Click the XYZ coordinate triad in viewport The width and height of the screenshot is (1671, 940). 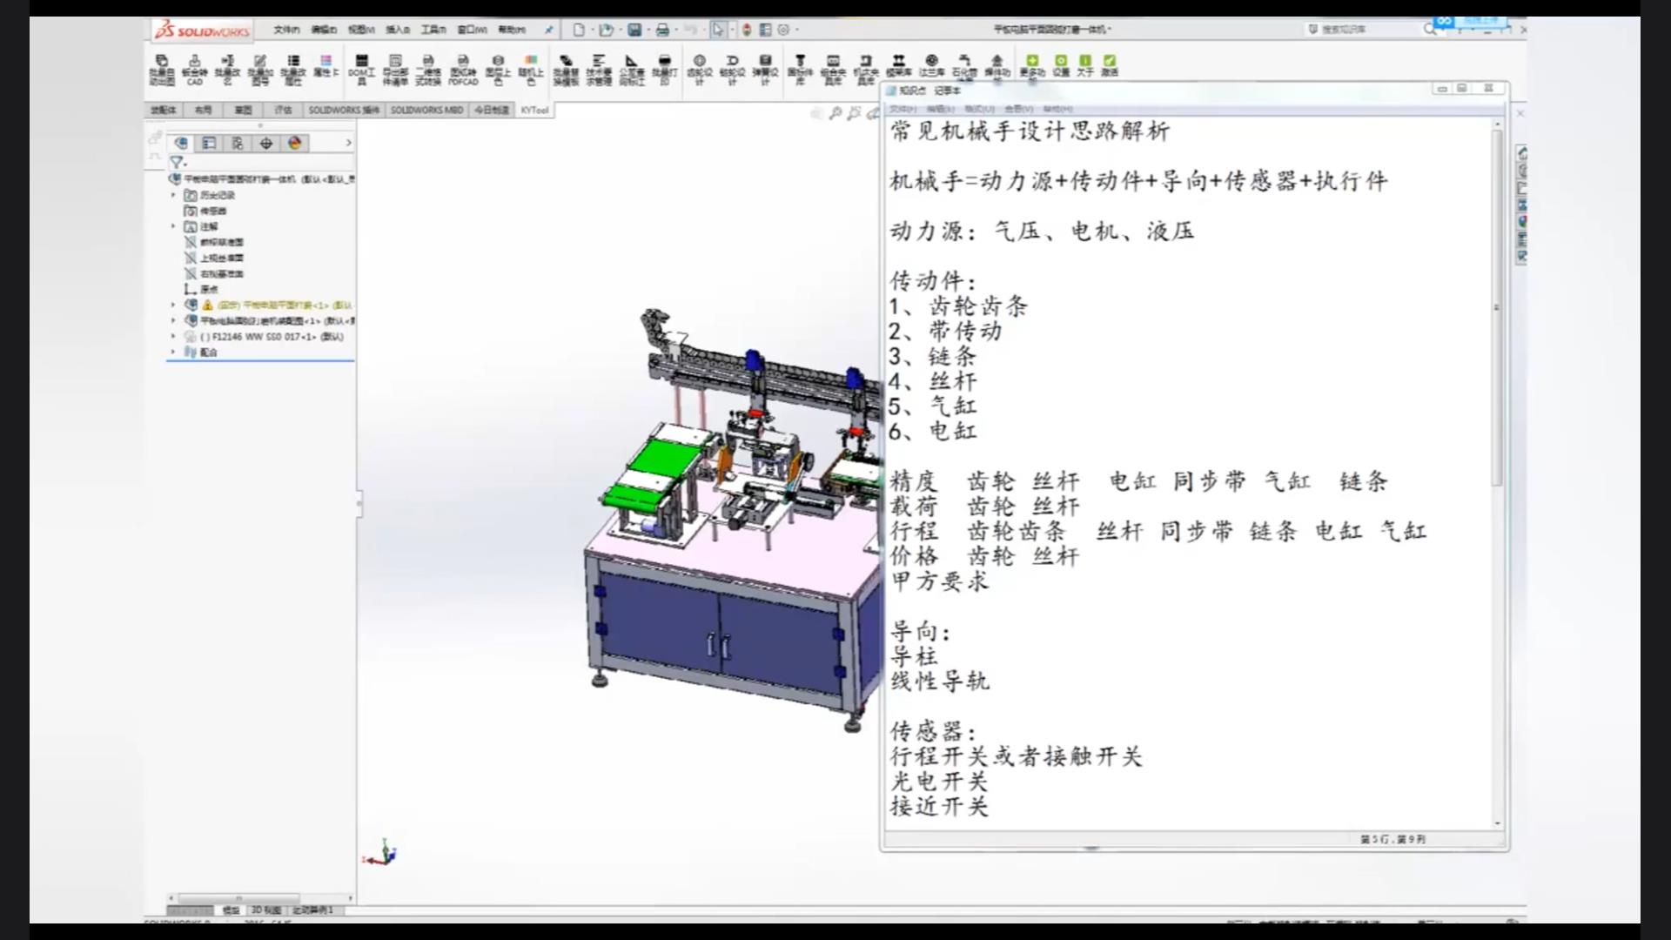click(x=381, y=853)
